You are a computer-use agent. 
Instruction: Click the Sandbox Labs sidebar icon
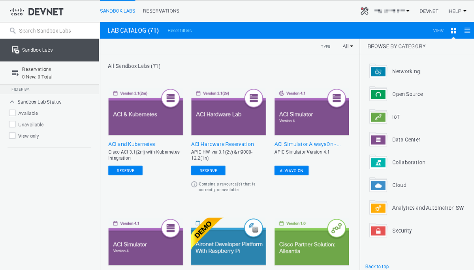pos(15,50)
